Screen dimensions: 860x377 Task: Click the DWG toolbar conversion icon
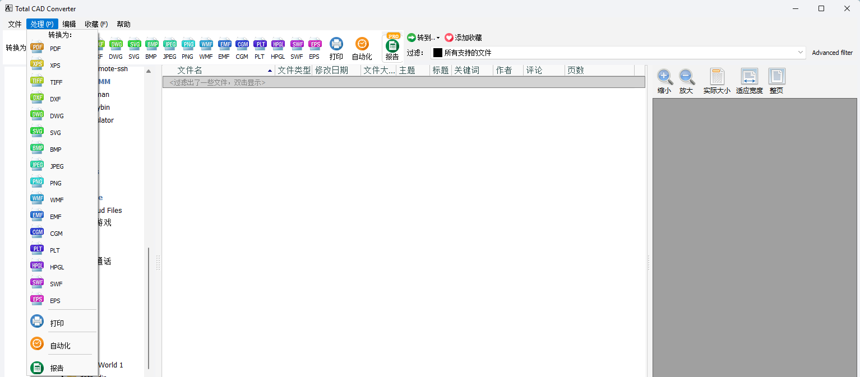pyautogui.click(x=116, y=49)
